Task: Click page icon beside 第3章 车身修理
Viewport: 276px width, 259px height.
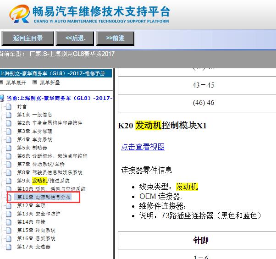Action: point(8,131)
